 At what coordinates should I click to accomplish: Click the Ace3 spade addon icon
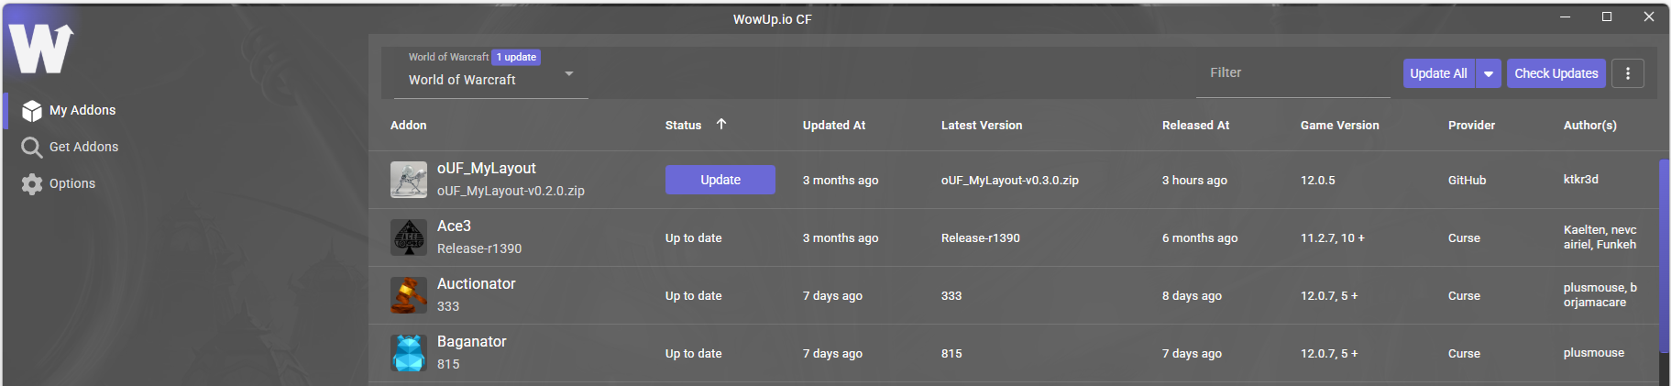(x=409, y=237)
